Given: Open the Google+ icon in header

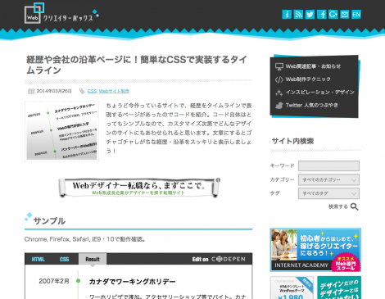Looking at the screenshot, I should (333, 14).
